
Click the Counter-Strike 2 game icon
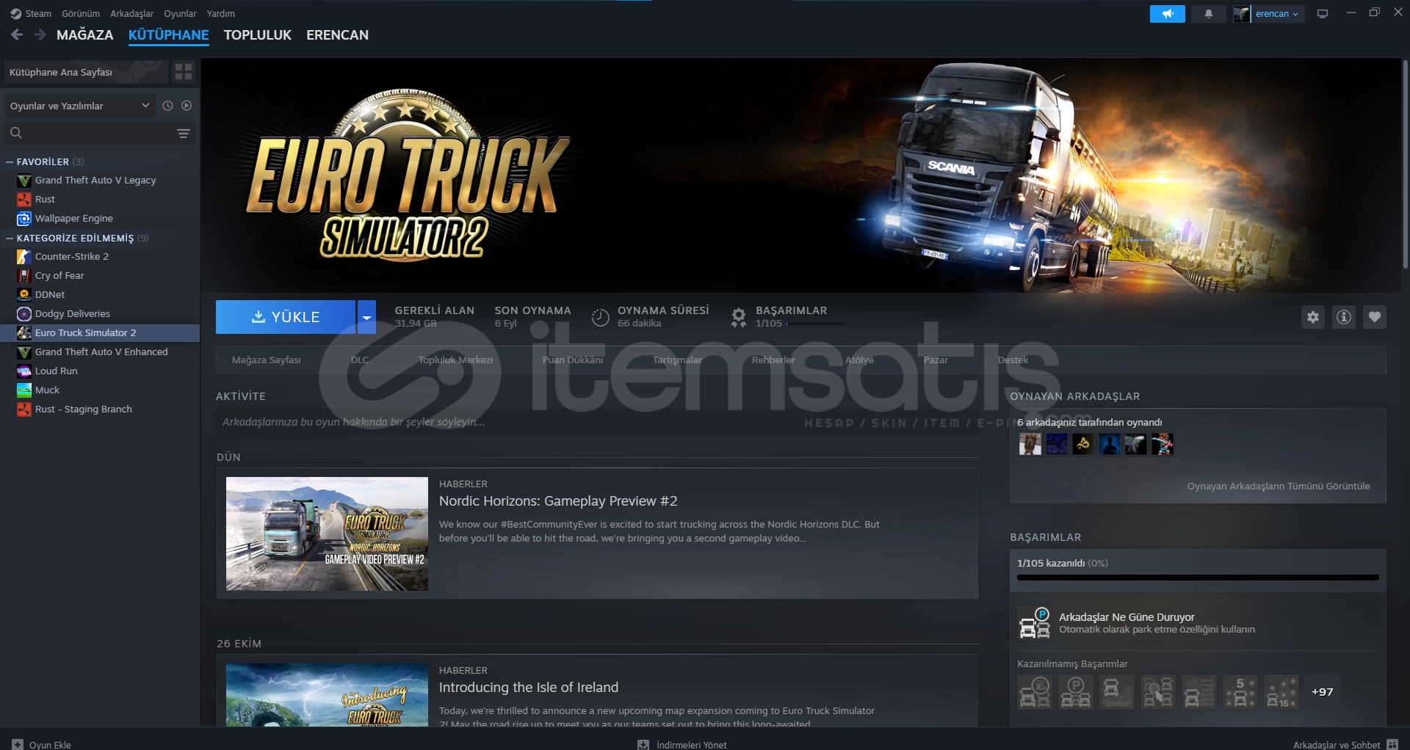coord(24,257)
